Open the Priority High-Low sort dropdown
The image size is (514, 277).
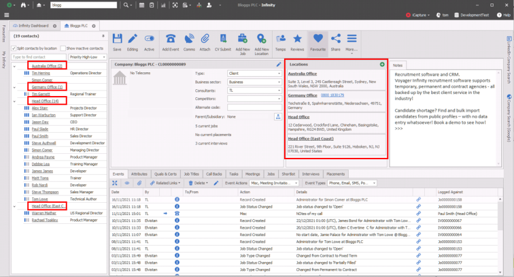[87, 57]
